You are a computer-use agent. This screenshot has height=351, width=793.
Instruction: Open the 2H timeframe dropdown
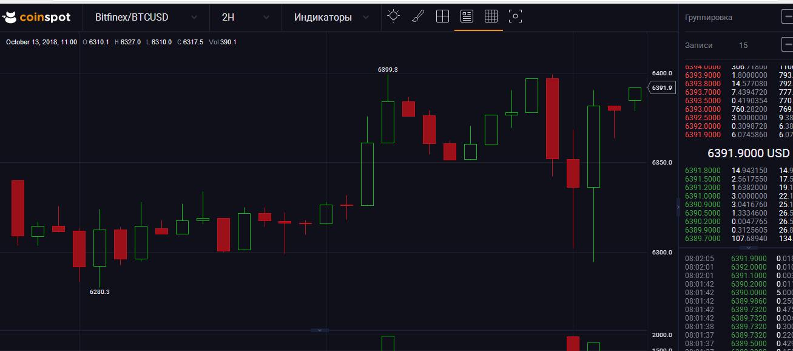point(246,18)
